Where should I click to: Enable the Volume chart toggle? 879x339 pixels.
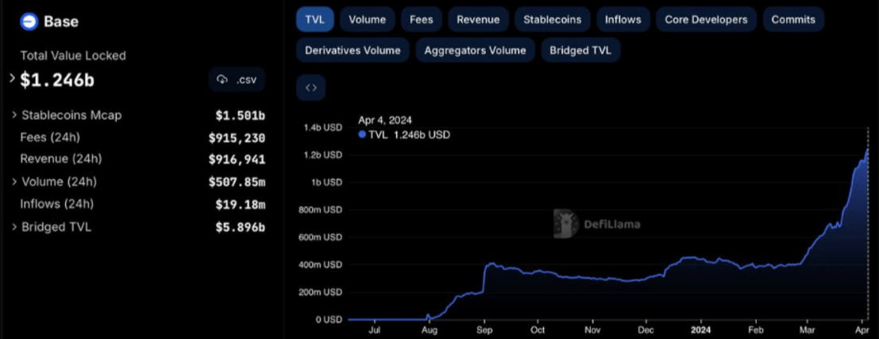(367, 20)
